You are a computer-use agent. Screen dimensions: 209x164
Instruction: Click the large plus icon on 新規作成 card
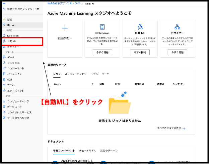(65, 28)
